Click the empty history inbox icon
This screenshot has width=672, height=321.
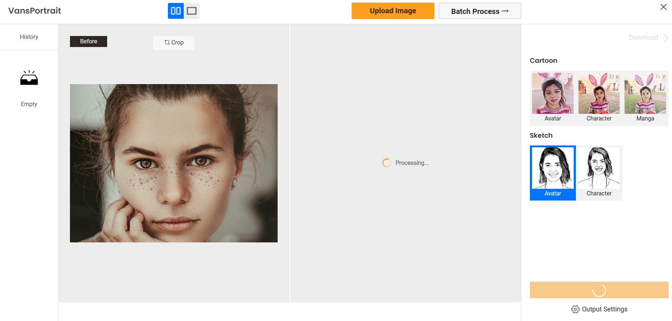click(29, 78)
